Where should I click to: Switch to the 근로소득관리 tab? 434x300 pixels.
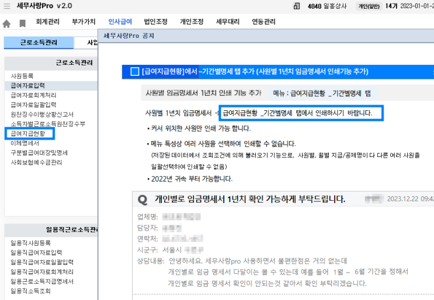tap(39, 43)
